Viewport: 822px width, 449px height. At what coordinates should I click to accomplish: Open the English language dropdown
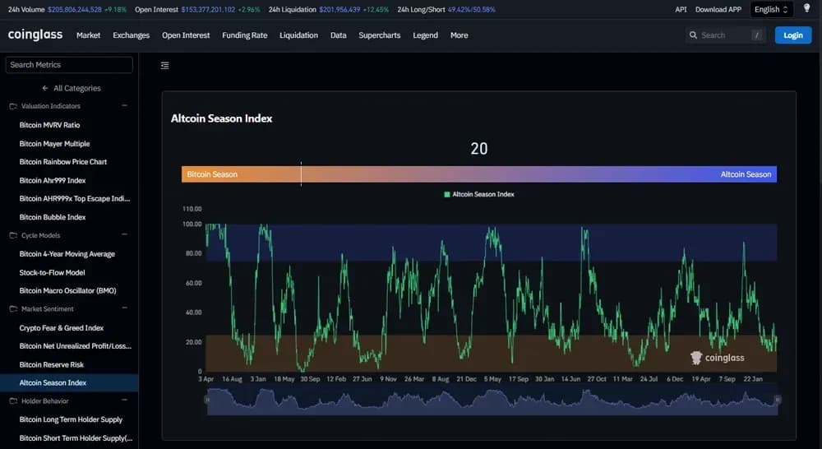click(x=771, y=9)
